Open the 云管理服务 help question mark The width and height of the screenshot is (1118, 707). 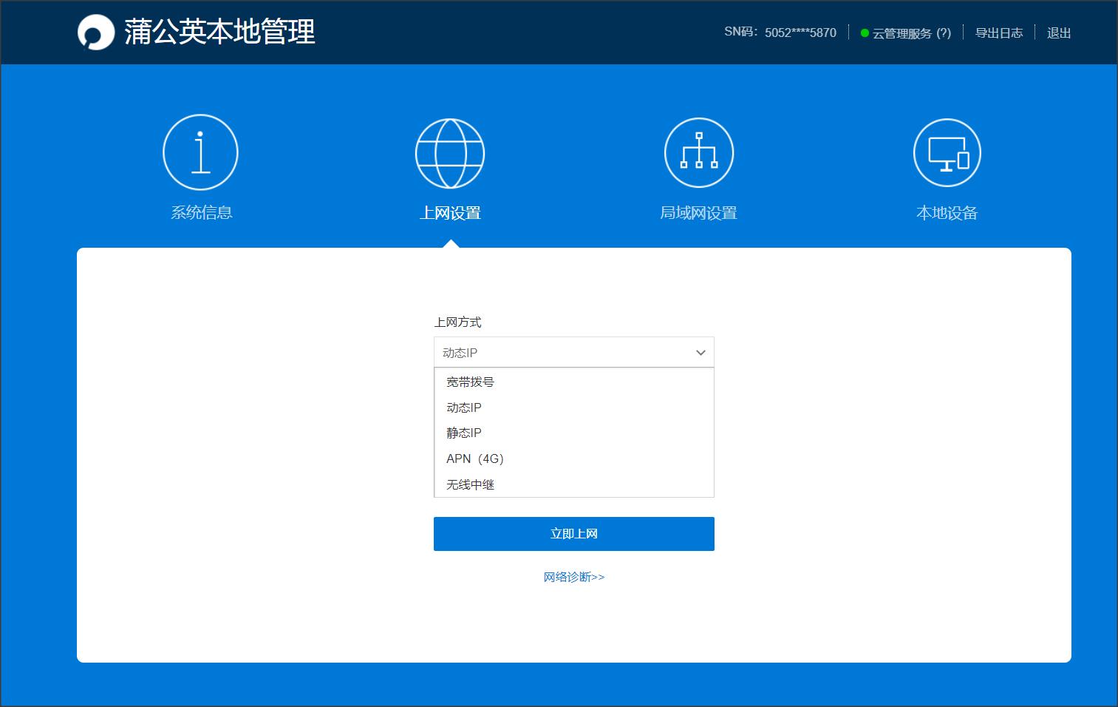click(x=944, y=33)
